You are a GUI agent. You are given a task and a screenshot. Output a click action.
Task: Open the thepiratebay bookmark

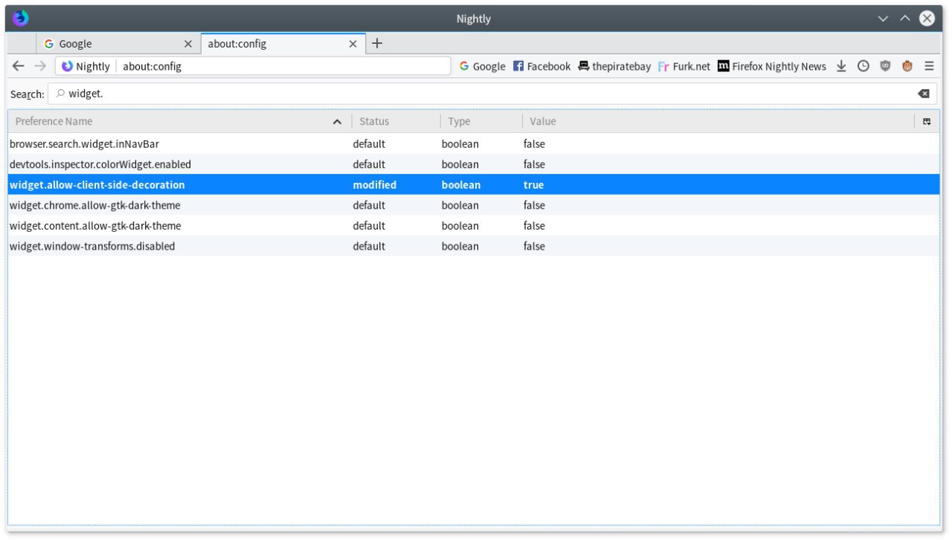point(614,66)
